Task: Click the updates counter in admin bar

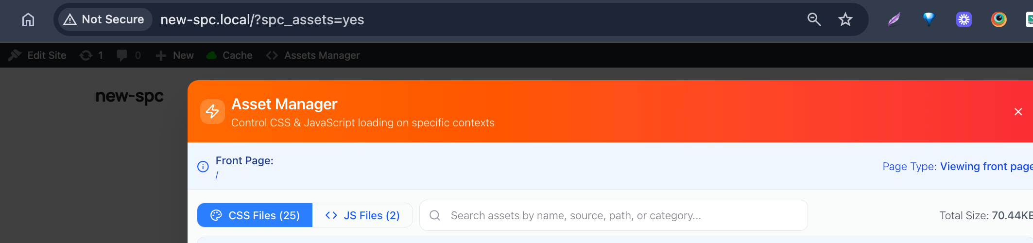Action: tap(91, 55)
